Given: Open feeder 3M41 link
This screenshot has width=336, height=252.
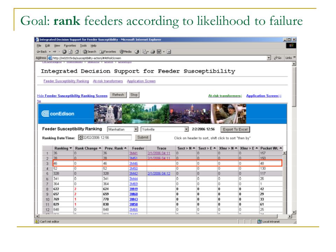Looking at the screenshot, I should click(x=133, y=153).
